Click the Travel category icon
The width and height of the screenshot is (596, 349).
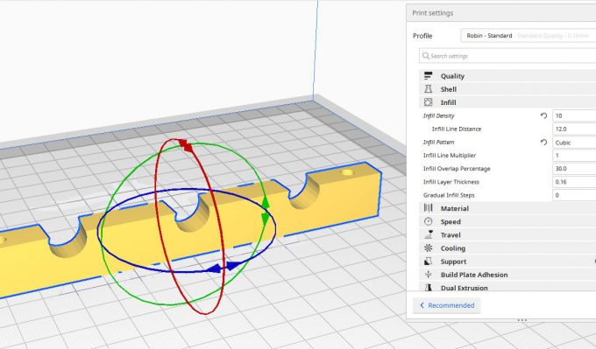coord(428,234)
